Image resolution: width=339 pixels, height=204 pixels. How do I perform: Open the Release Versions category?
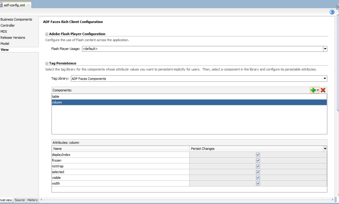(13, 38)
